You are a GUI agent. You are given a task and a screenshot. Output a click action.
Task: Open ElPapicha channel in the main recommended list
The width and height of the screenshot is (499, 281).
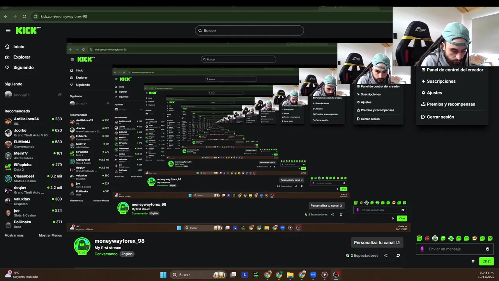click(33, 167)
